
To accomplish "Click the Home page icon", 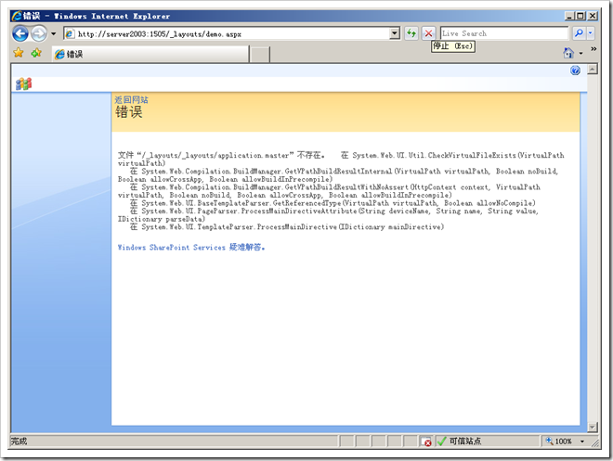I will (568, 53).
